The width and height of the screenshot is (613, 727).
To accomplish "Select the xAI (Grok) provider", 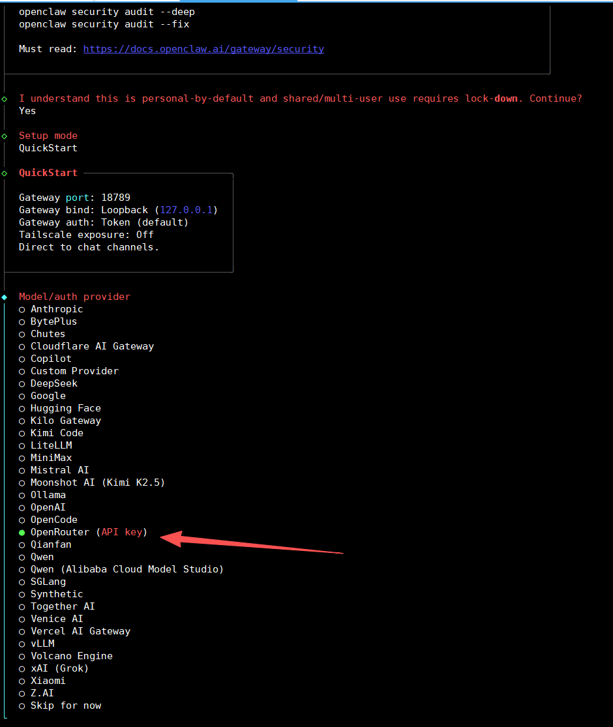I will [53, 668].
